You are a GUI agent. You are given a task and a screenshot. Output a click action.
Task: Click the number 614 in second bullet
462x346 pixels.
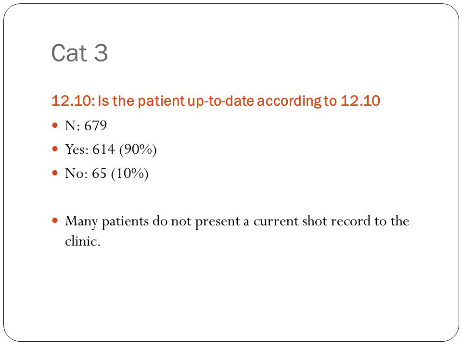[x=104, y=149]
